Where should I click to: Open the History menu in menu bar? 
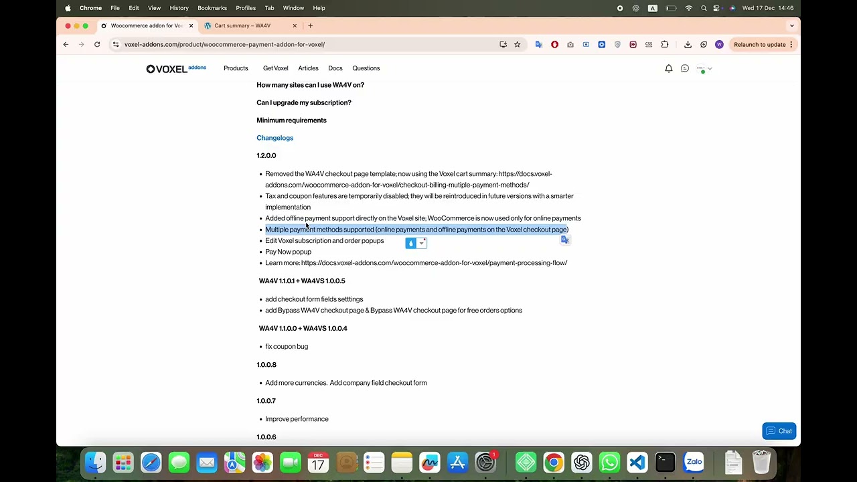coord(179,8)
